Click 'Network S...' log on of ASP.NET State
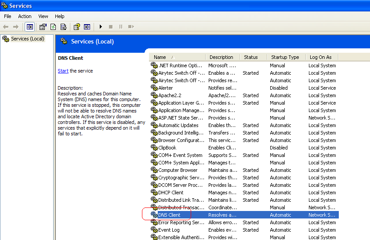The image size is (370, 240). click(322, 118)
